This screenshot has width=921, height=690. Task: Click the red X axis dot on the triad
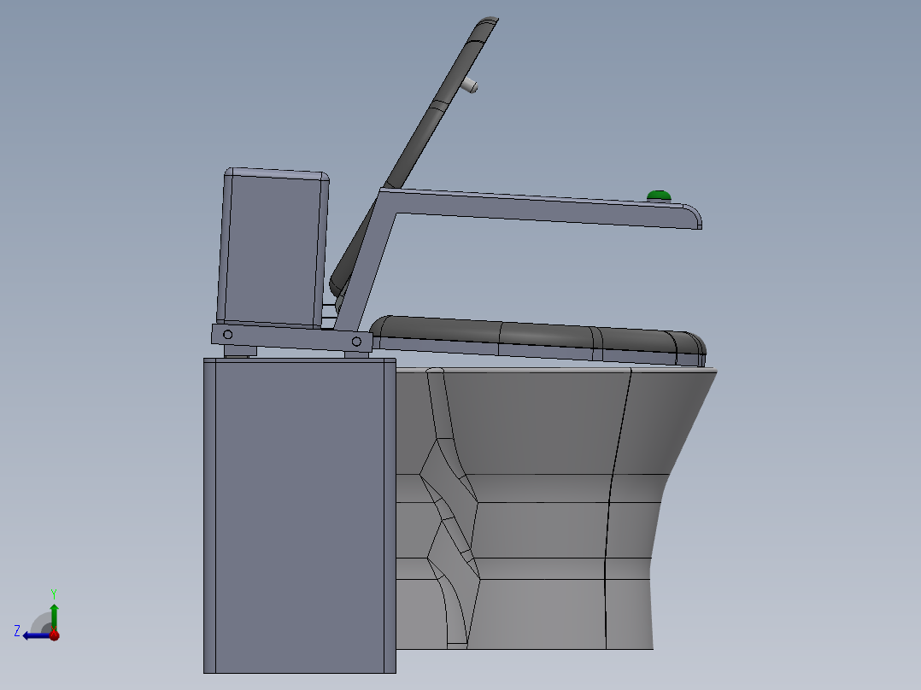(54, 634)
